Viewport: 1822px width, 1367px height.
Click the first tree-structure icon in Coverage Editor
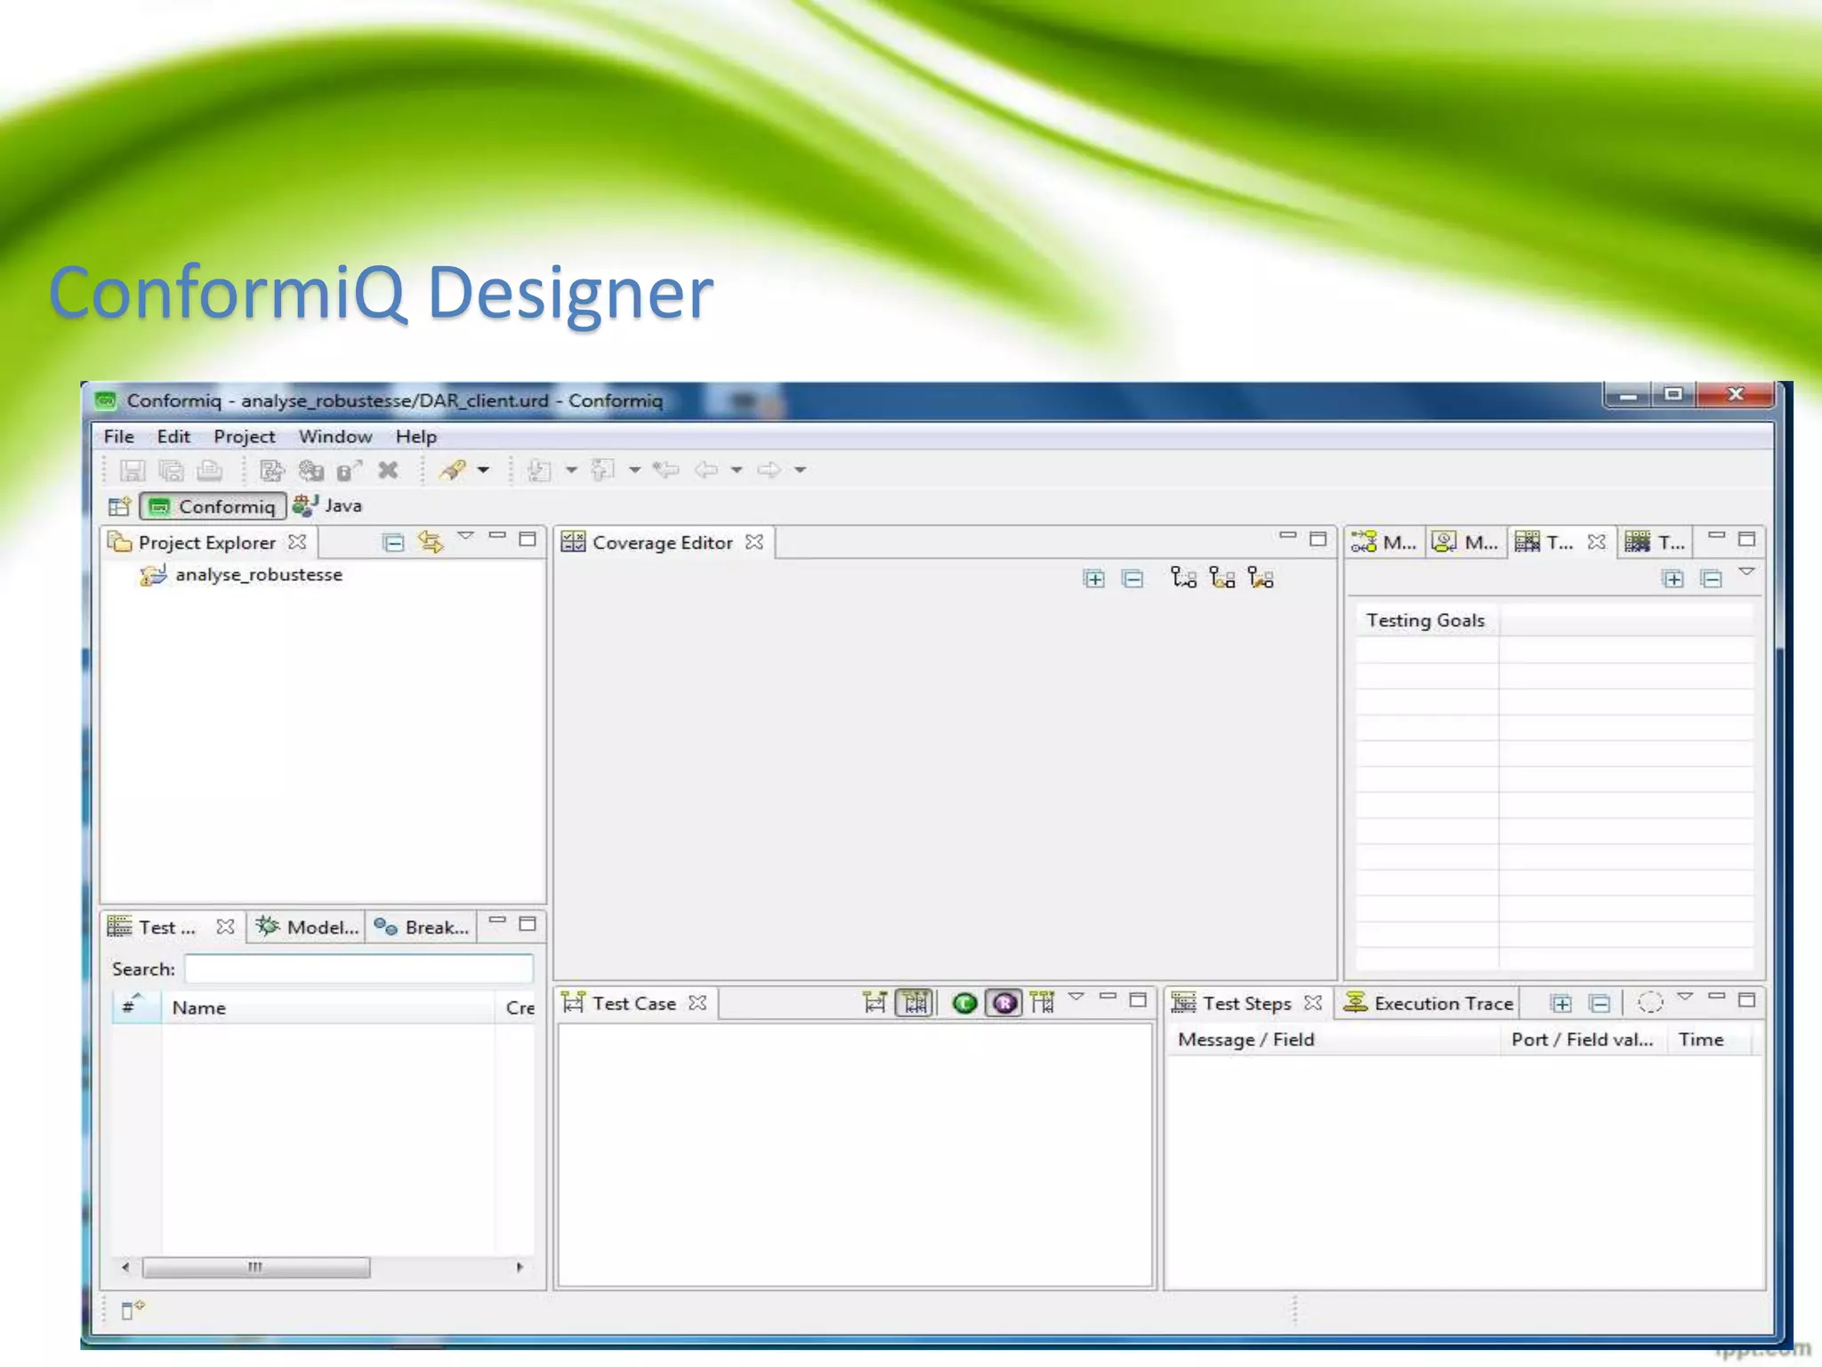pos(1183,578)
